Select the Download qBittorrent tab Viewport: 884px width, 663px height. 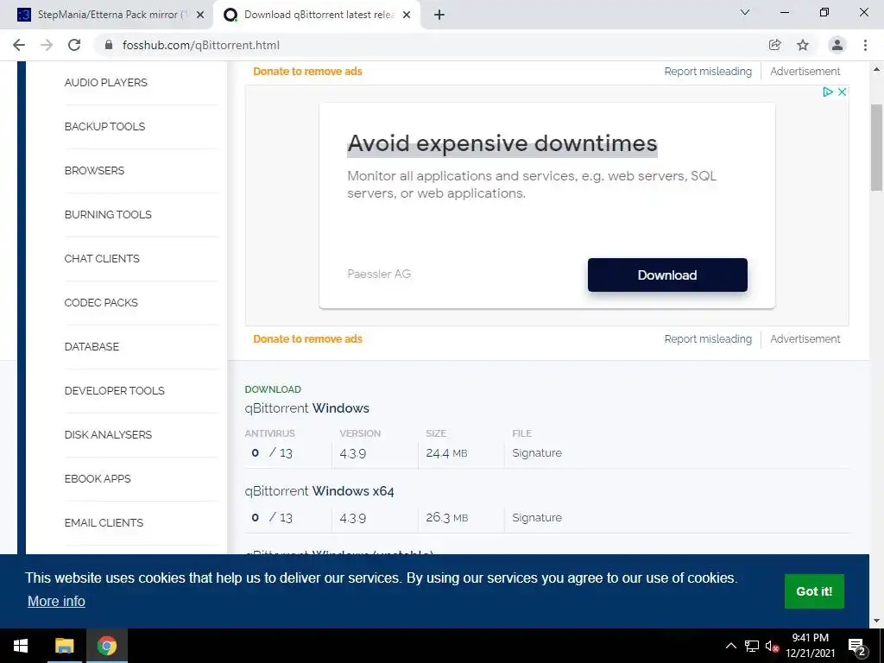[x=319, y=15]
